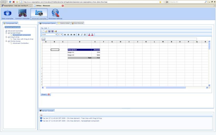Click the font color icon
Viewport: 216px width, 135px height.
point(89,35)
